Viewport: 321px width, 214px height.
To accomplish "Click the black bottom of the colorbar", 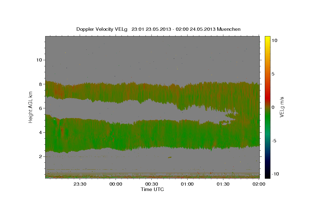I will coord(267,176).
